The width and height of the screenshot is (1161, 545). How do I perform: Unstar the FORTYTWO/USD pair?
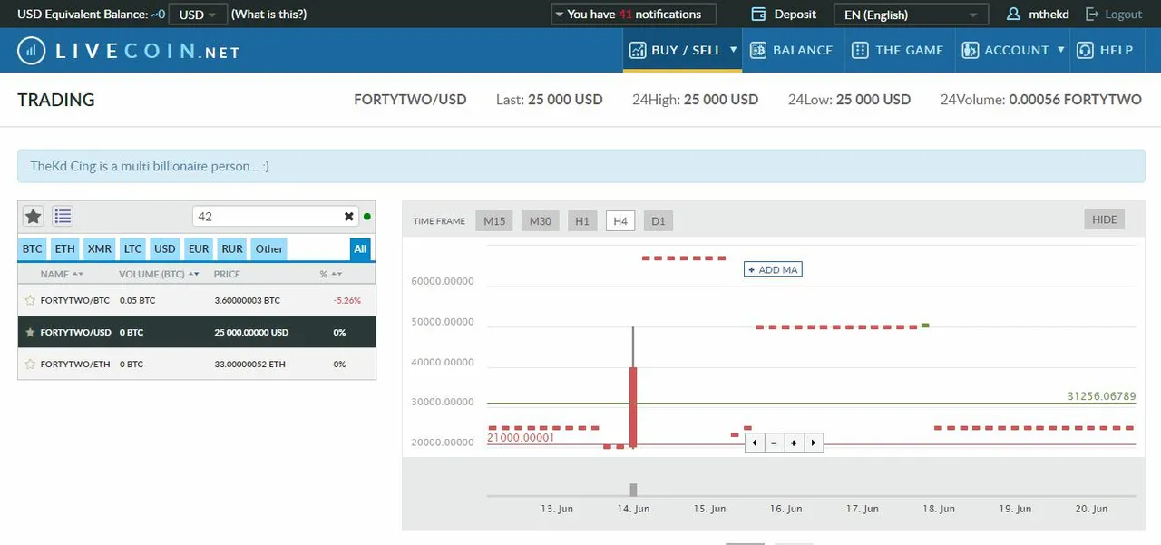[30, 333]
